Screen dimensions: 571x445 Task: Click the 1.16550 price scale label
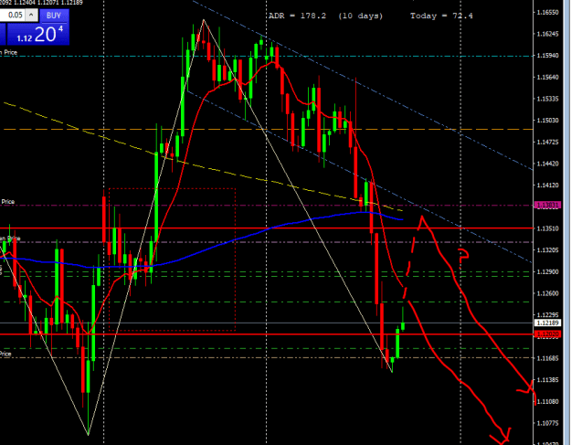pyautogui.click(x=547, y=13)
